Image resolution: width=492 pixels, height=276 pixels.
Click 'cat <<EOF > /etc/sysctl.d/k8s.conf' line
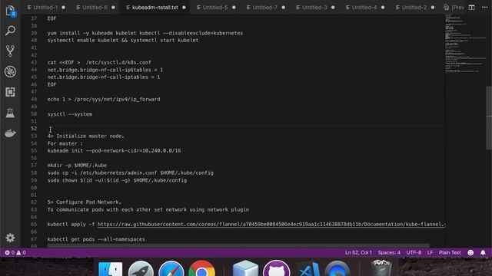coord(99,62)
